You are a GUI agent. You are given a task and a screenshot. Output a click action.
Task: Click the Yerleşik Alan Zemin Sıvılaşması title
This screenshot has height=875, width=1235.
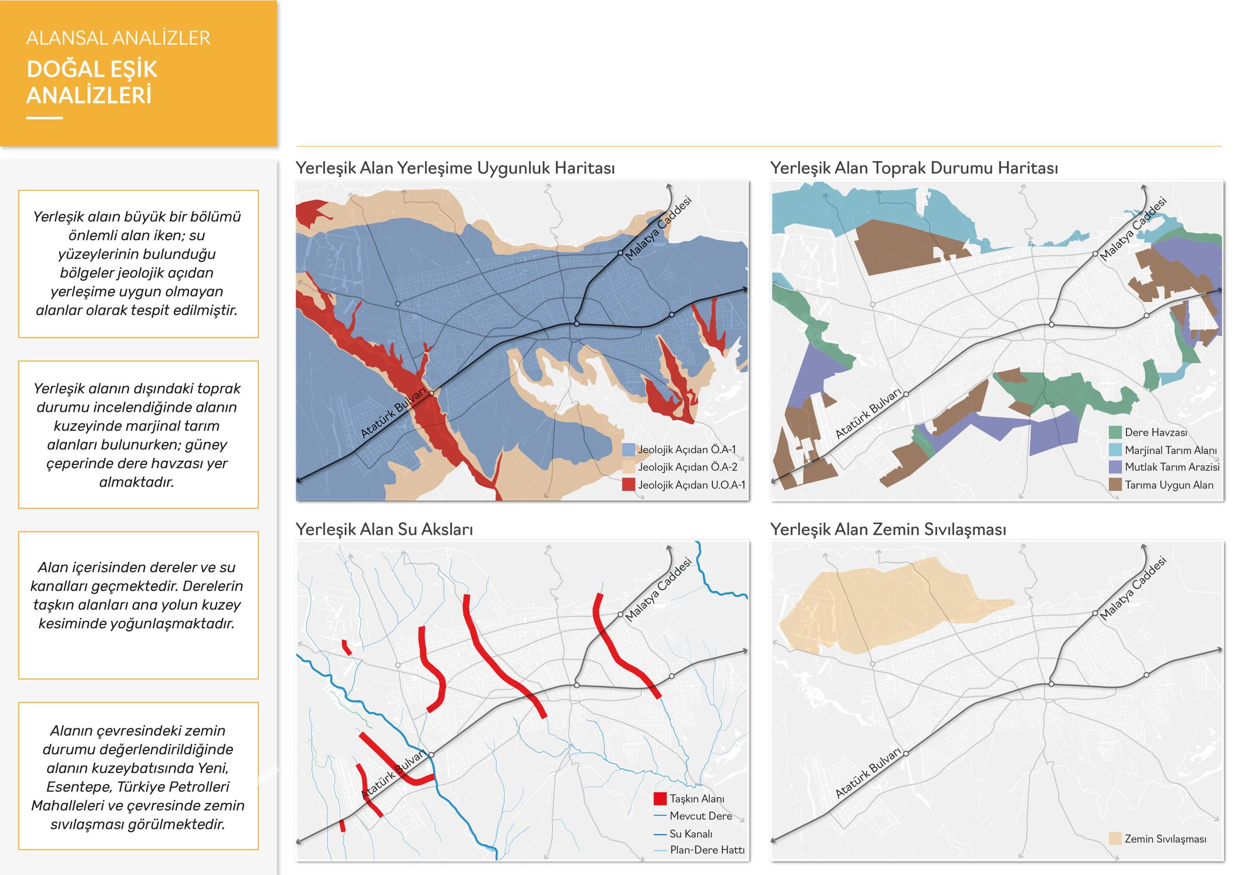tap(888, 529)
